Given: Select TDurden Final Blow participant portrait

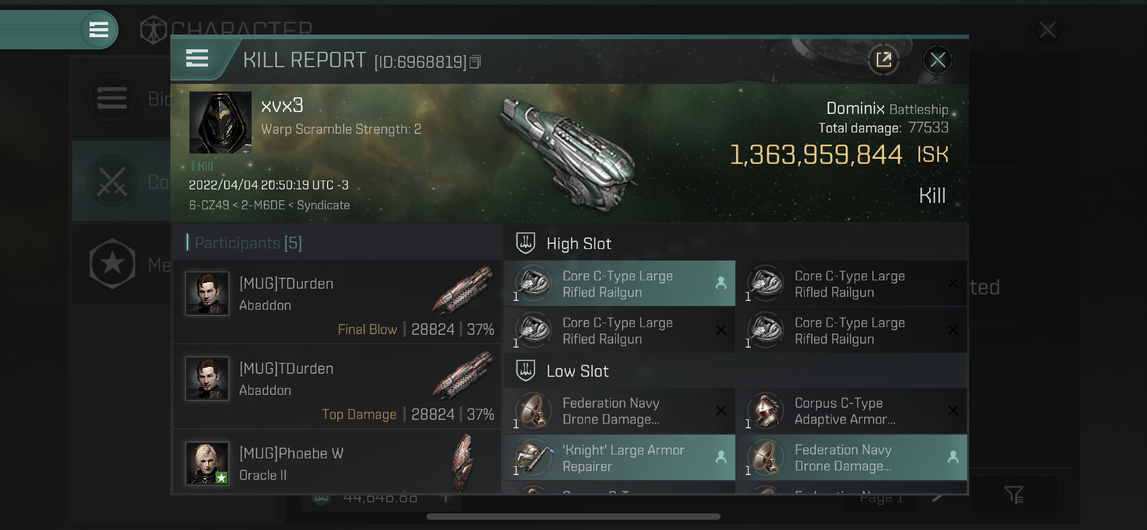Looking at the screenshot, I should [207, 294].
